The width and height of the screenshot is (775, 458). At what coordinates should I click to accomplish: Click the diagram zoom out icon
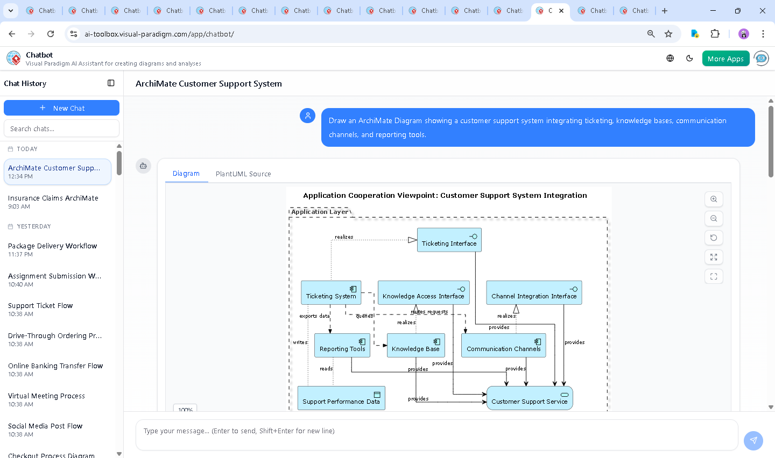(x=714, y=219)
